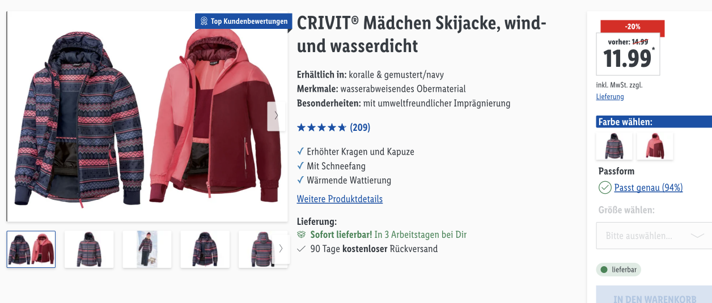The image size is (712, 303).
Task: Click the -20% discount badge
Action: pyautogui.click(x=632, y=27)
